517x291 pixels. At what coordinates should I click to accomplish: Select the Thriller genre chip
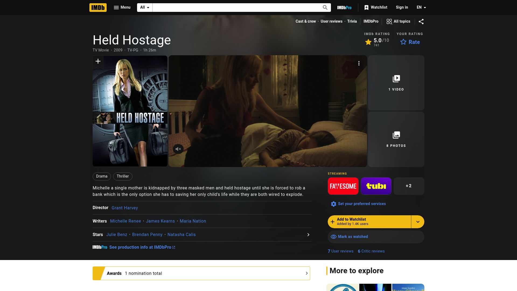123,176
